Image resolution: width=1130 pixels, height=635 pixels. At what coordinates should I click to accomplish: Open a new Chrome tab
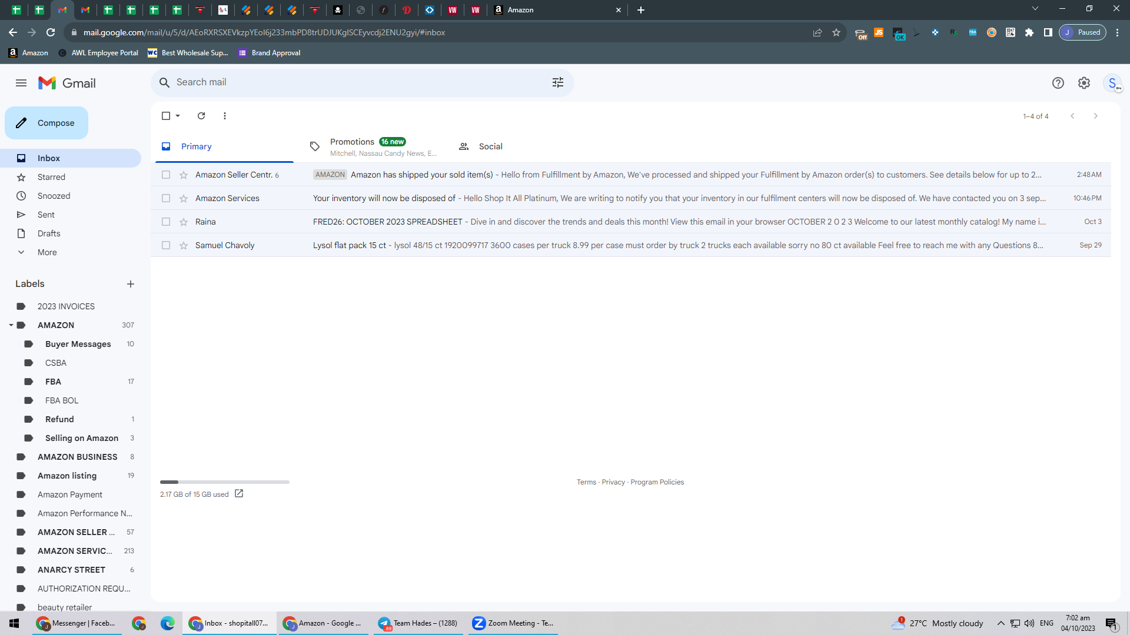point(641,10)
